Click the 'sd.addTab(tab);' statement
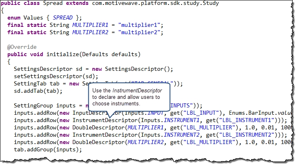This screenshot has width=298, height=166. tap(38, 91)
